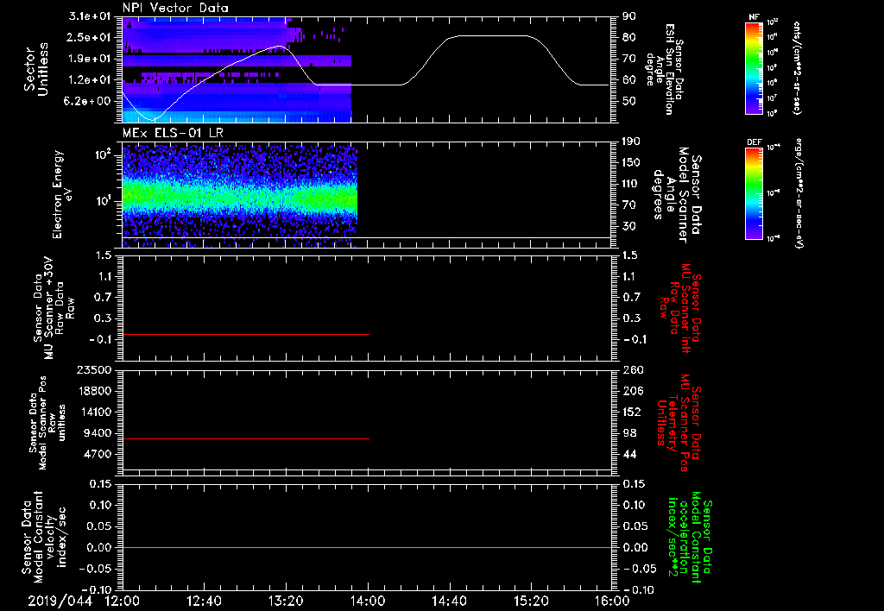Click the 9400 scanner position tick label

[100, 433]
